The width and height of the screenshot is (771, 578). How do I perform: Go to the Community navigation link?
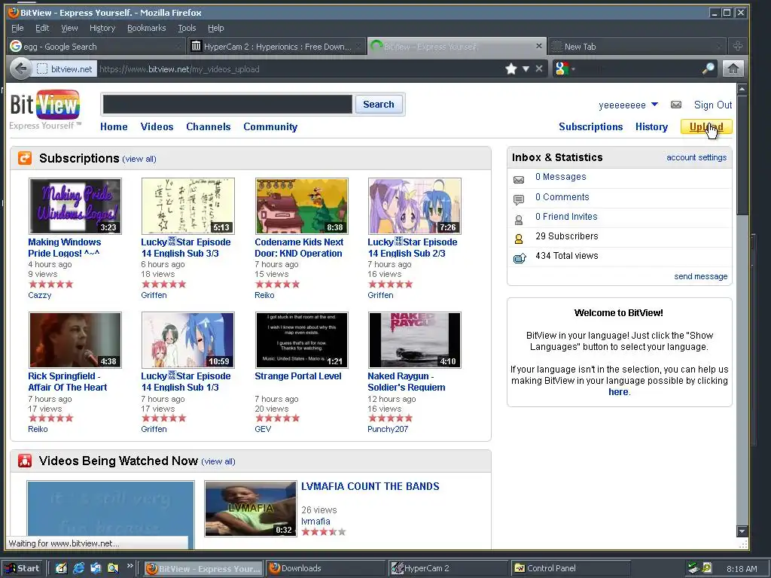click(270, 126)
